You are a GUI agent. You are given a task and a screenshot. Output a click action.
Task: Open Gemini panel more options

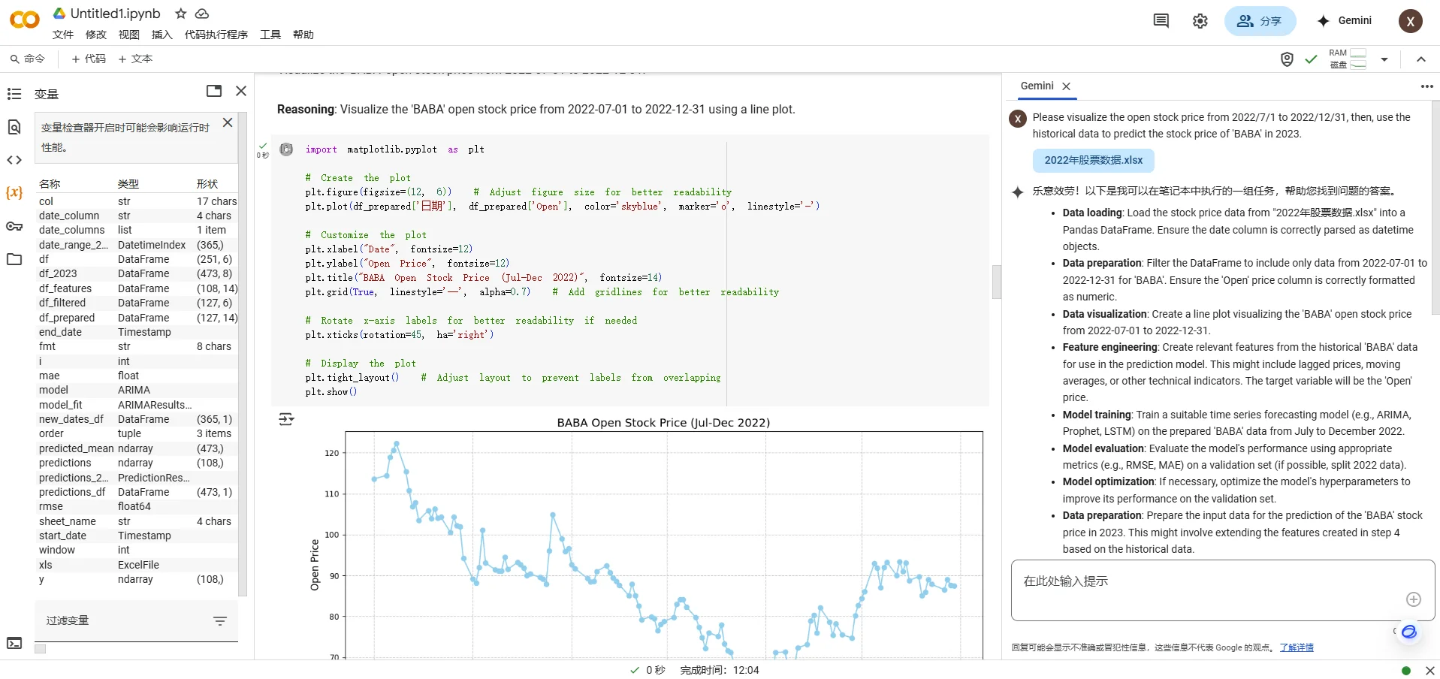coord(1426,86)
